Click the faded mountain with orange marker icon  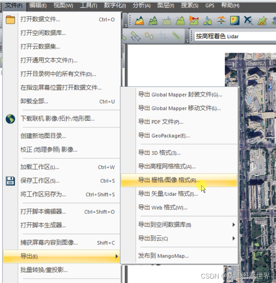167,20
